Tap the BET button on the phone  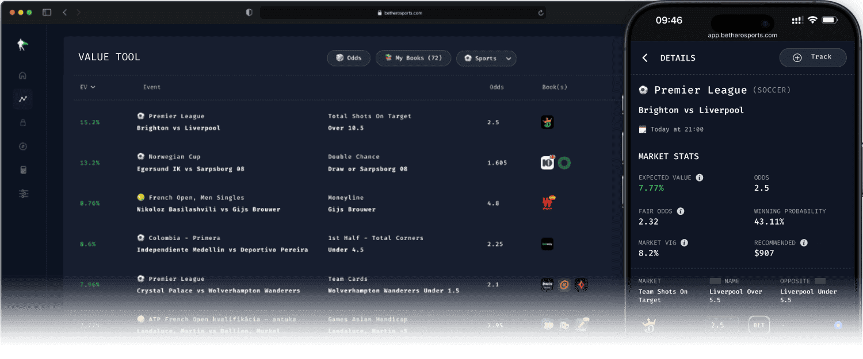(x=759, y=325)
